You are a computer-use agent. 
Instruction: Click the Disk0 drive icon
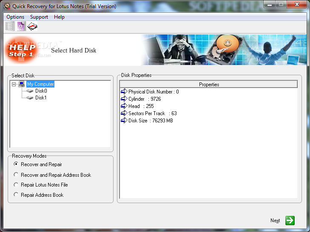[30, 91]
